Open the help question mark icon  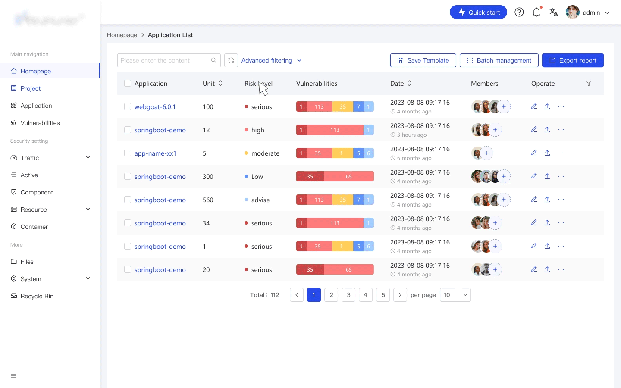point(519,12)
